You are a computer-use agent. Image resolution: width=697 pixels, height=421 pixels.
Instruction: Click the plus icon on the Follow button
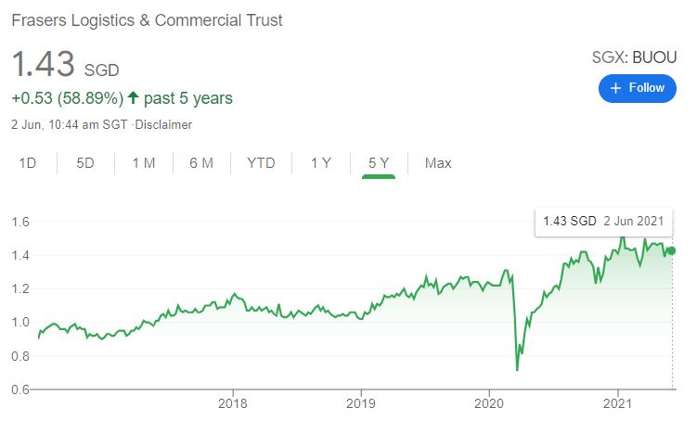pyautogui.click(x=615, y=88)
